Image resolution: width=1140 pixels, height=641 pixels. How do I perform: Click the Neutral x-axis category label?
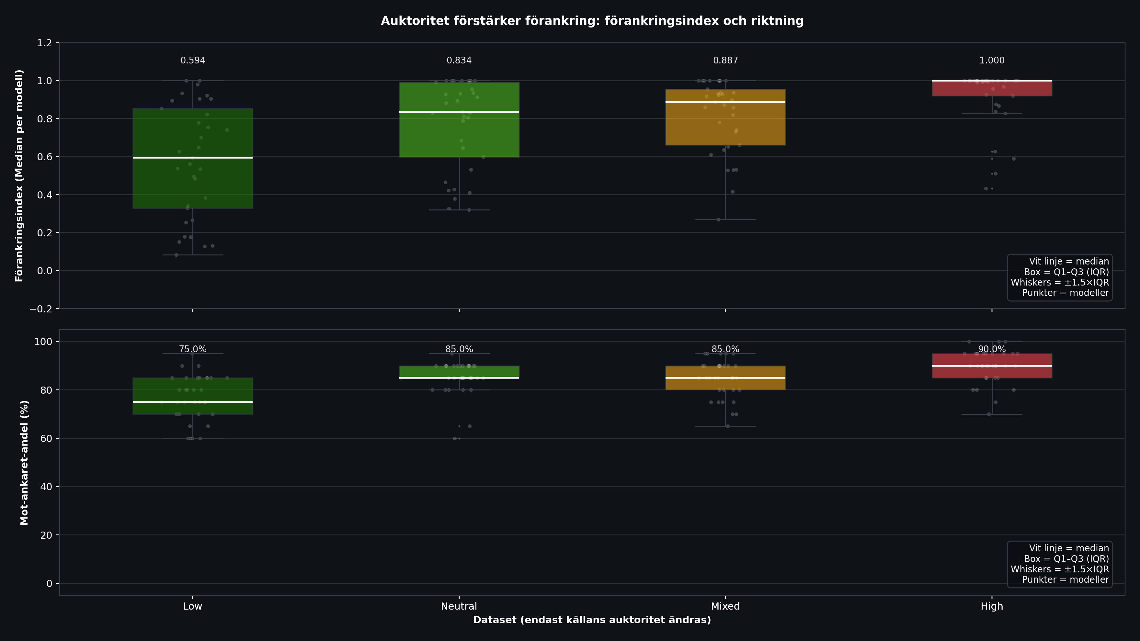pyautogui.click(x=459, y=606)
